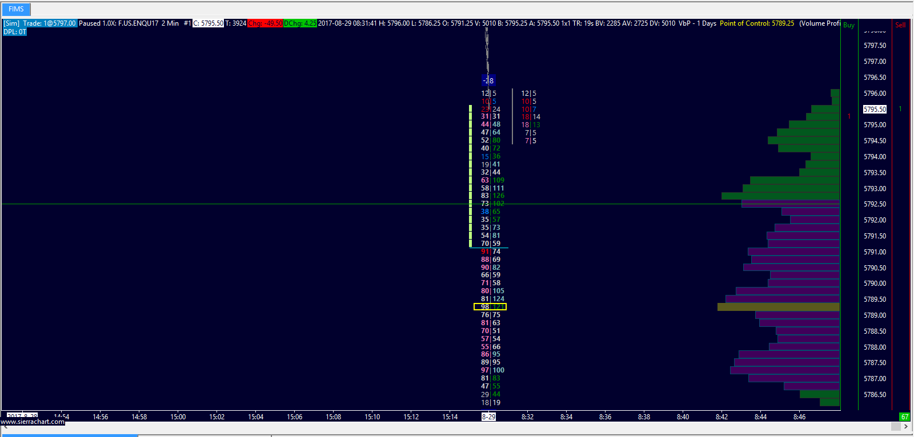Image resolution: width=914 pixels, height=437 pixels.
Task: Click the second bar's footprint cell 18|14
Action: coord(531,117)
